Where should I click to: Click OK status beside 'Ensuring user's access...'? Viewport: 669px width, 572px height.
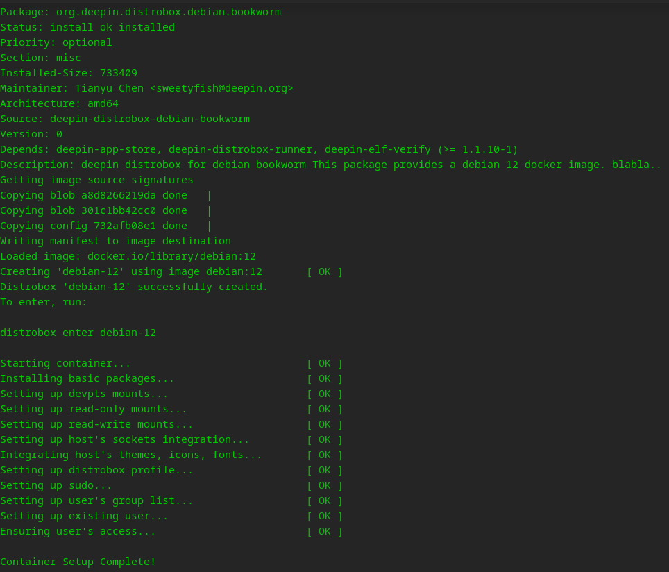pos(324,531)
